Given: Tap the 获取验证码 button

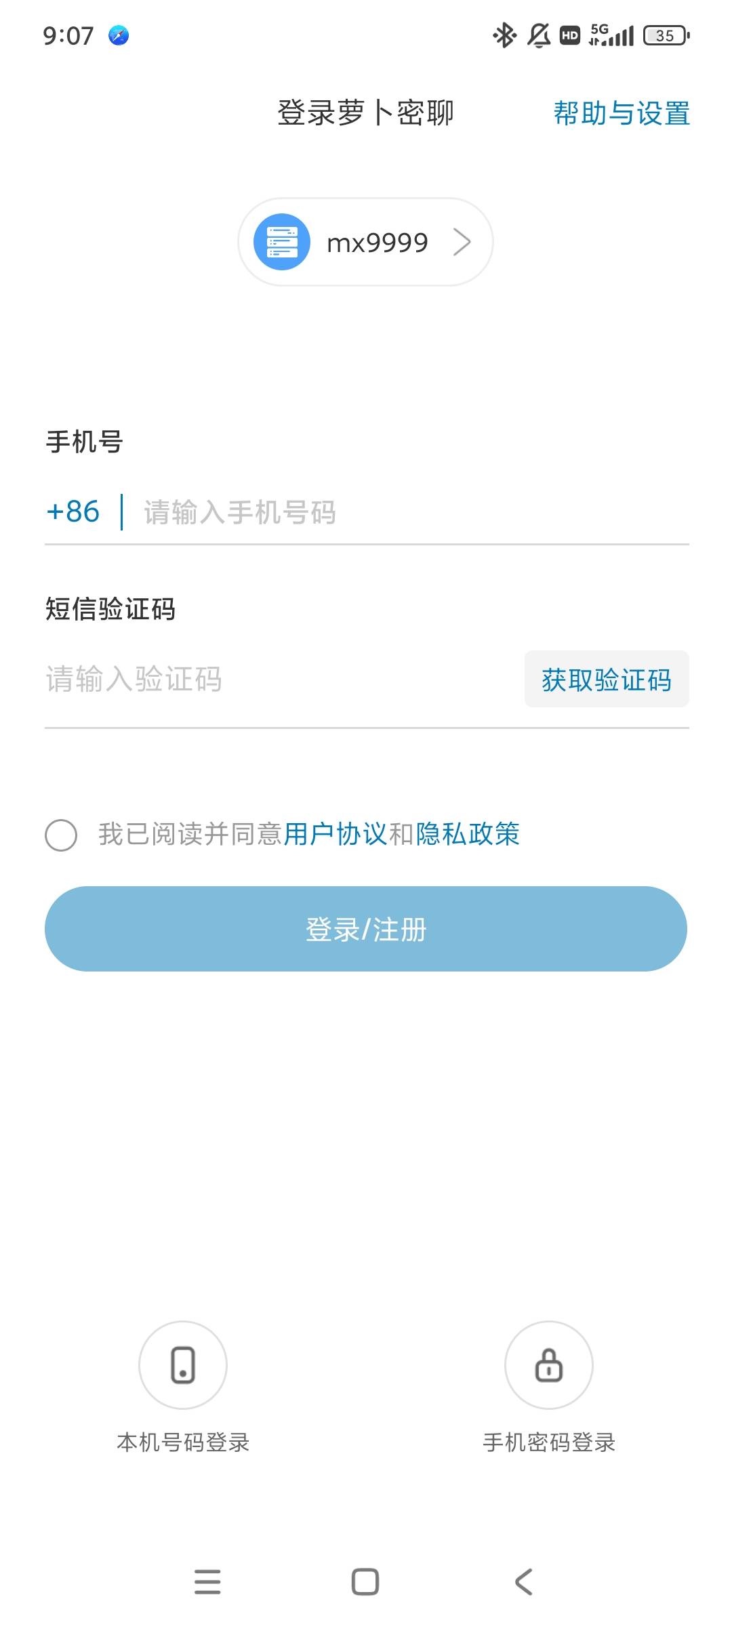Looking at the screenshot, I should pyautogui.click(x=607, y=679).
